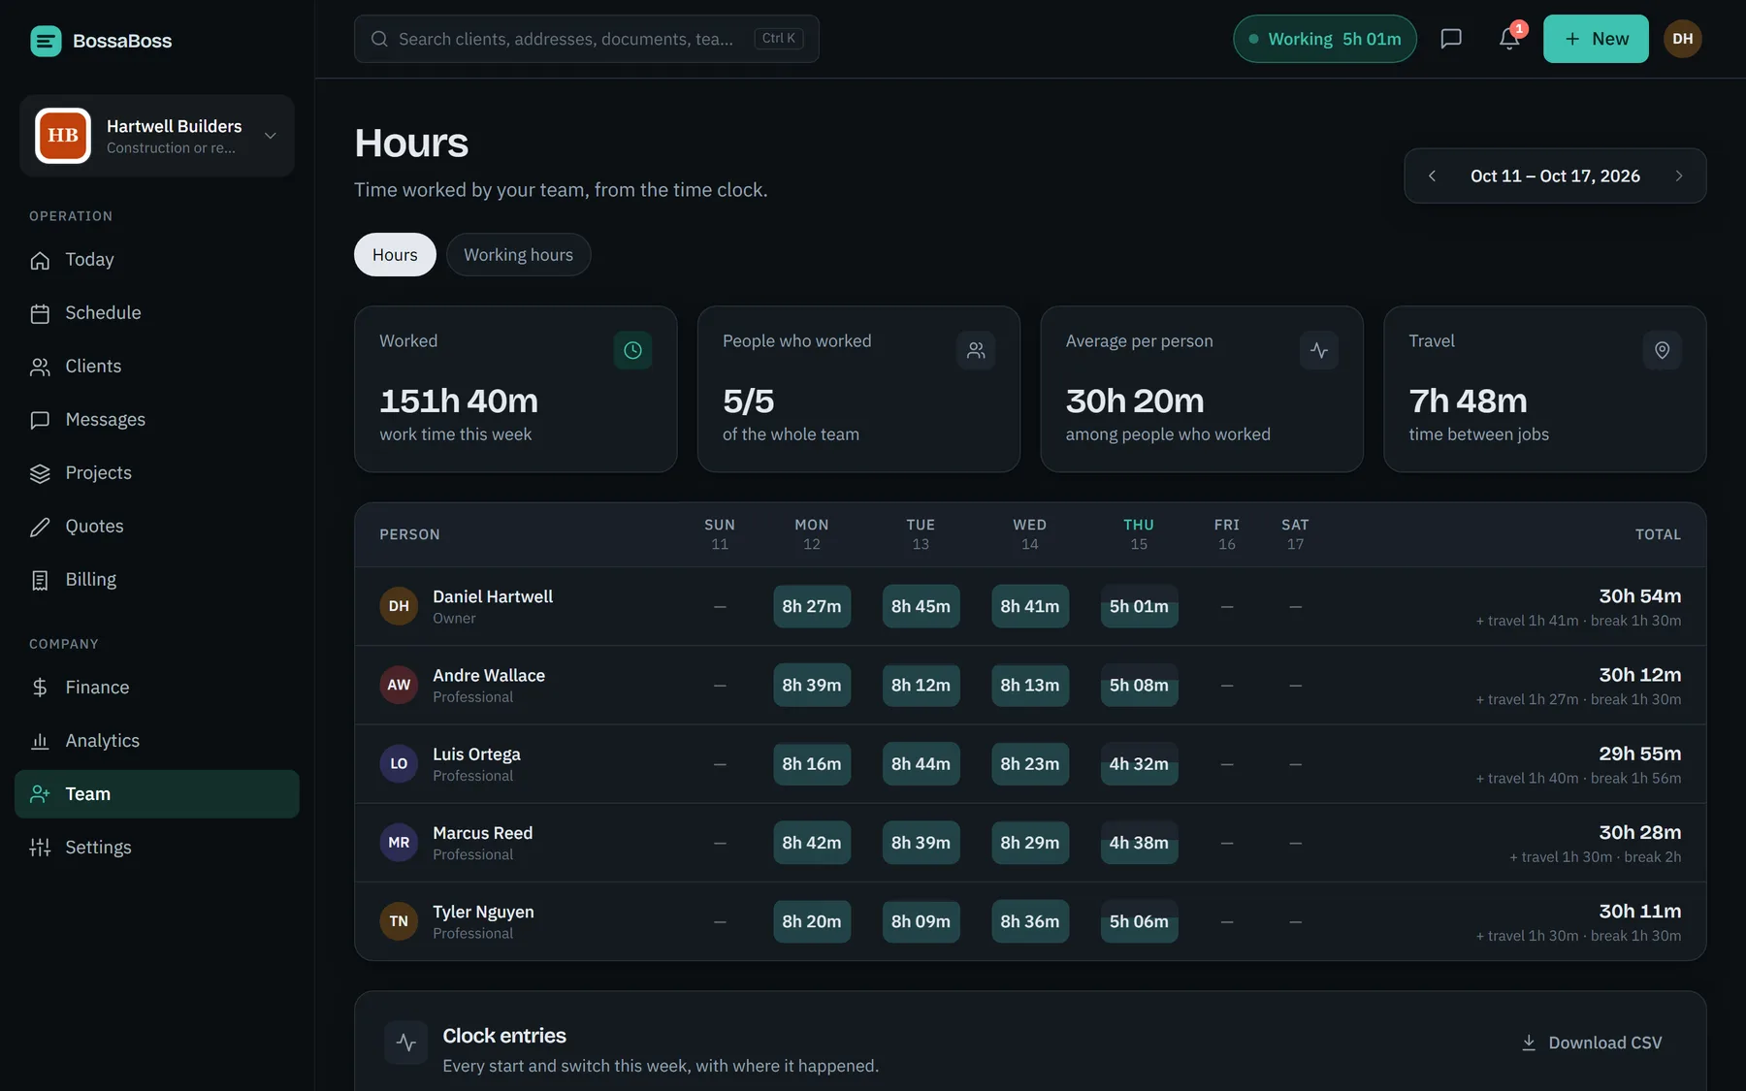Click the Hartwell Builders HB logo
This screenshot has width=1746, height=1091.
click(x=63, y=136)
